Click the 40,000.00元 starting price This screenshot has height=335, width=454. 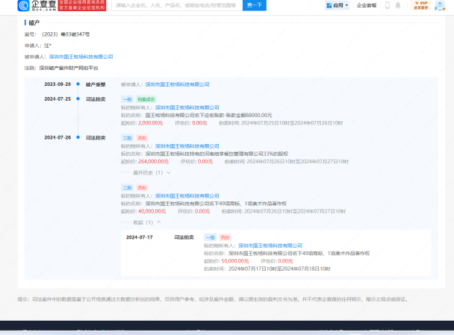point(152,211)
